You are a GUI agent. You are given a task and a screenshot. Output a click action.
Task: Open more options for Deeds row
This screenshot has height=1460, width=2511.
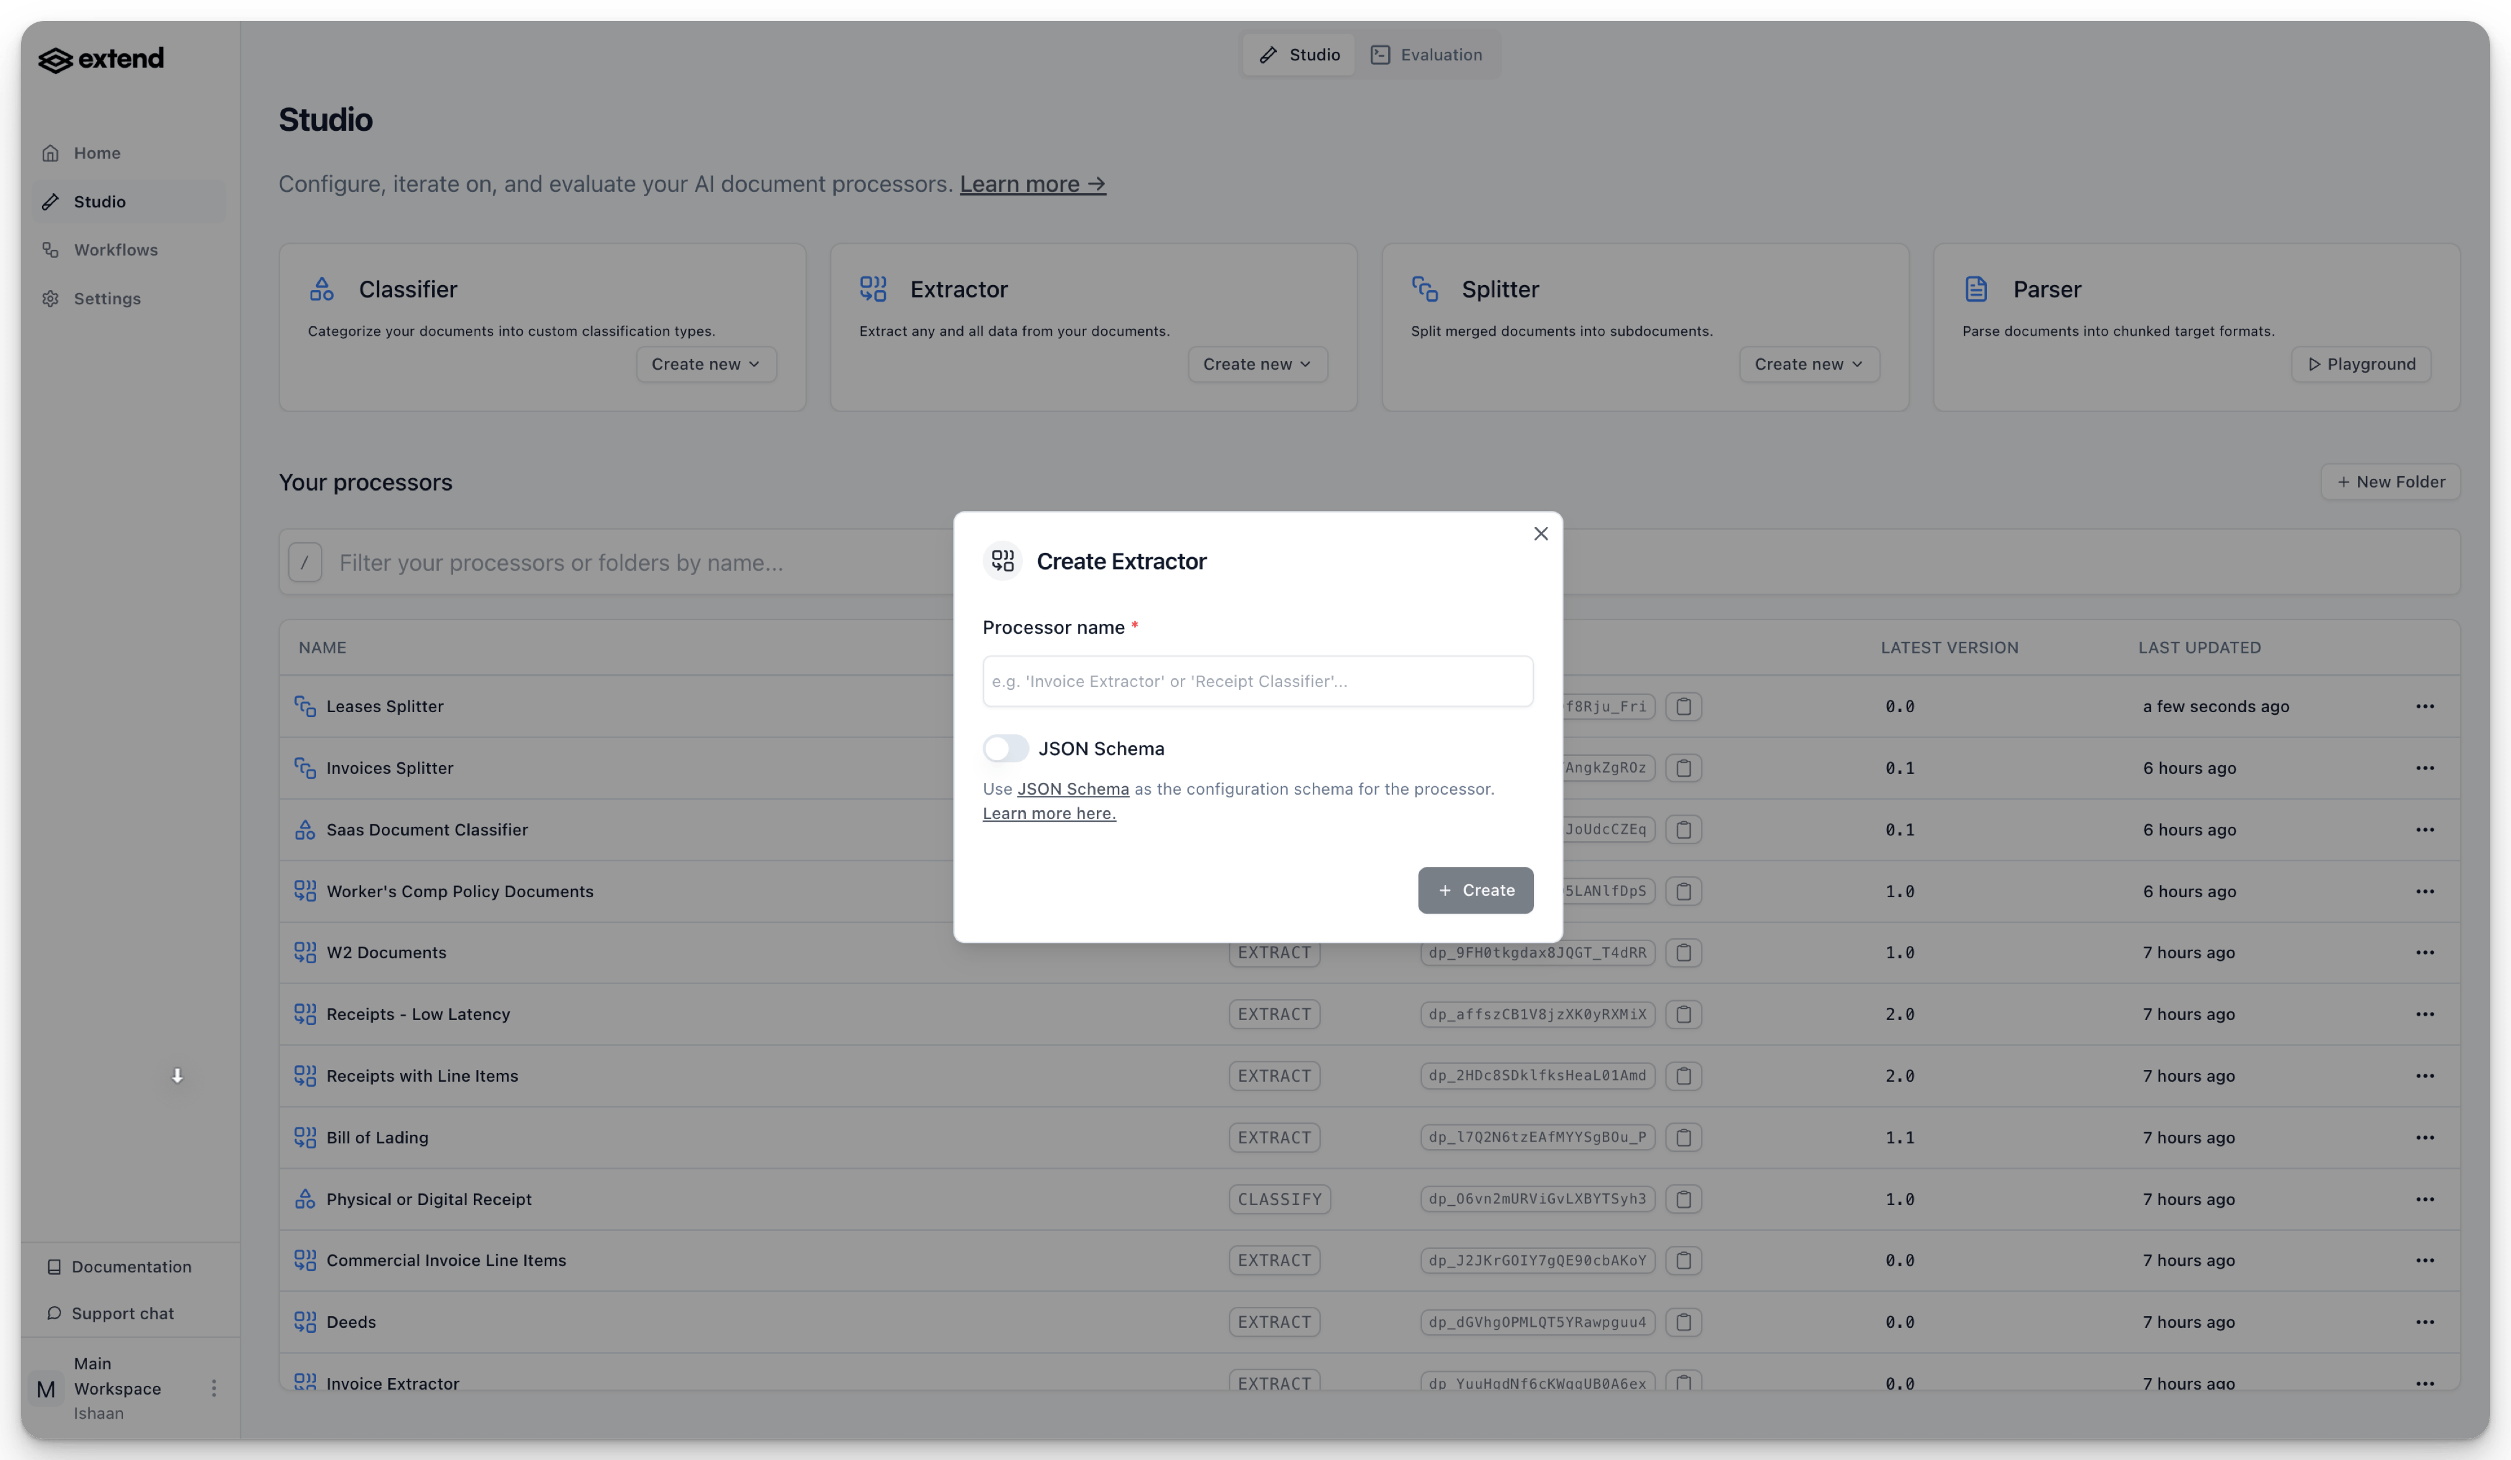[2425, 1322]
